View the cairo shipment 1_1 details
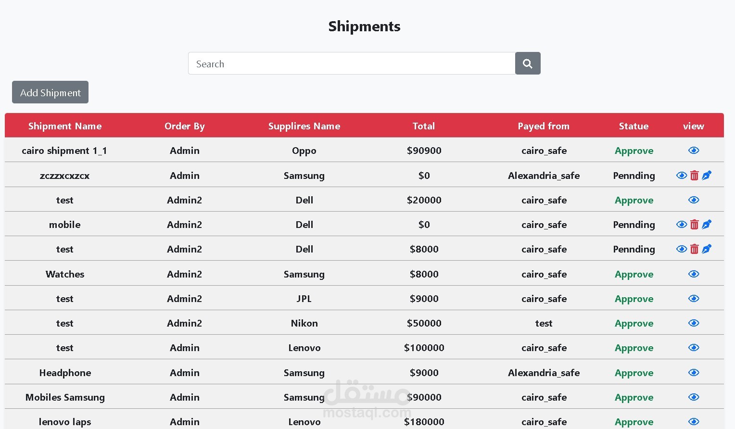This screenshot has width=735, height=429. coord(693,151)
